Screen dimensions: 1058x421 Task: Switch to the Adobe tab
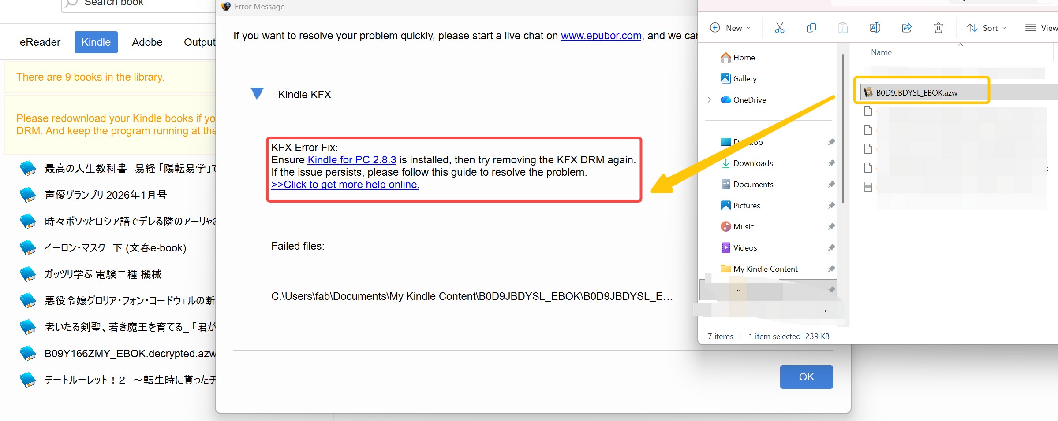147,42
